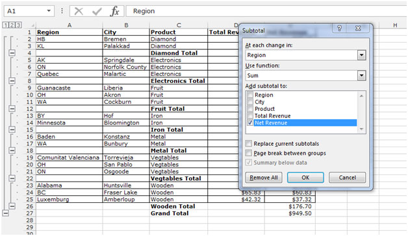Toggle Summary below data checkbox
This screenshot has width=408, height=236.
point(249,163)
